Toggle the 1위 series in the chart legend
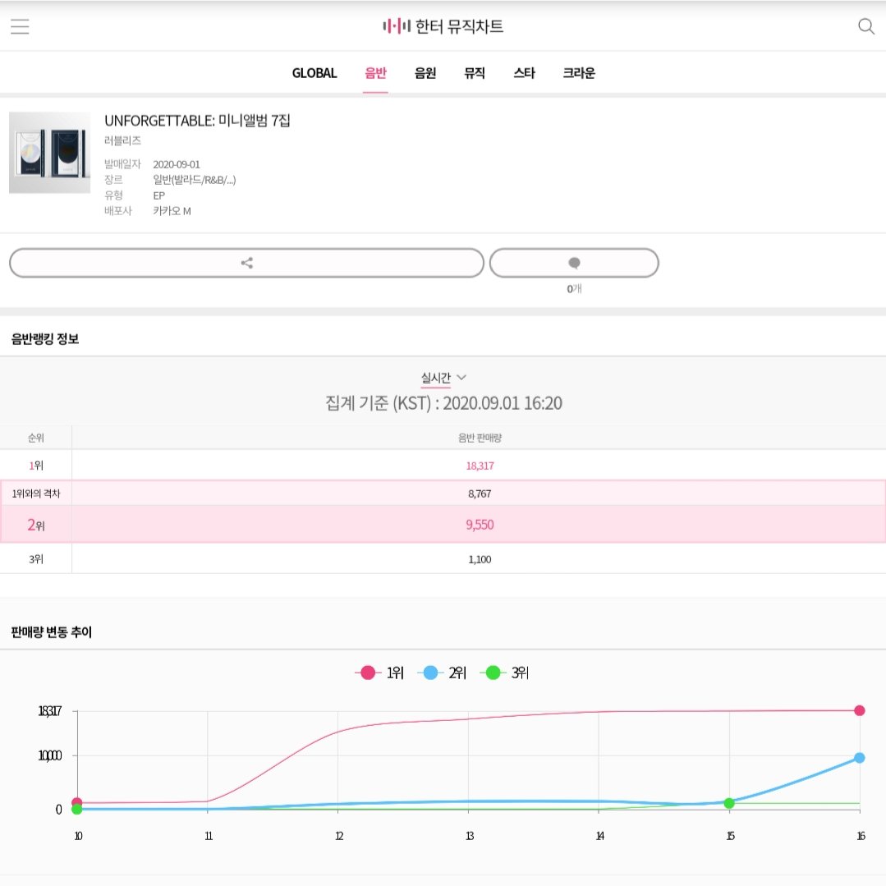886x886 pixels. pyautogui.click(x=378, y=672)
